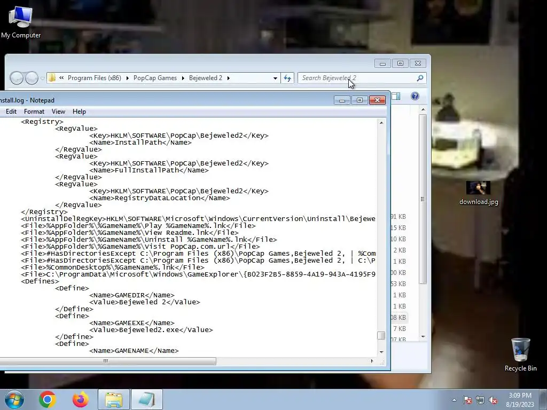This screenshot has height=410, width=547.
Task: Expand the address bar overflow chevrons
Action: (61, 78)
